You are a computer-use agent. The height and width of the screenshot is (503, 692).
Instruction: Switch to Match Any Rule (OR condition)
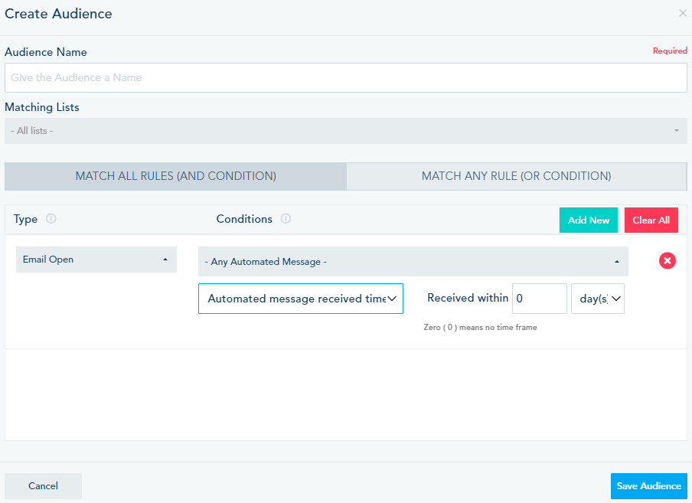click(516, 176)
